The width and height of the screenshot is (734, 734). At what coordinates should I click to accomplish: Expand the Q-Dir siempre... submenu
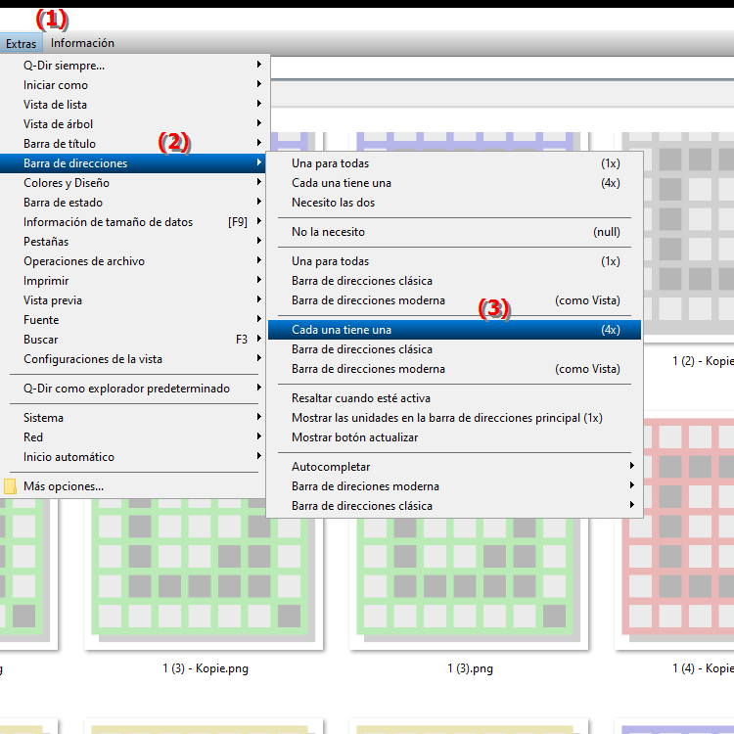[132, 65]
